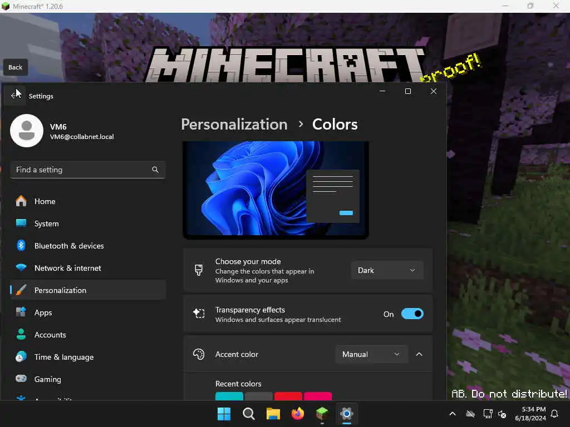Click the Accounts person icon
This screenshot has height=427, width=570.
[21, 334]
